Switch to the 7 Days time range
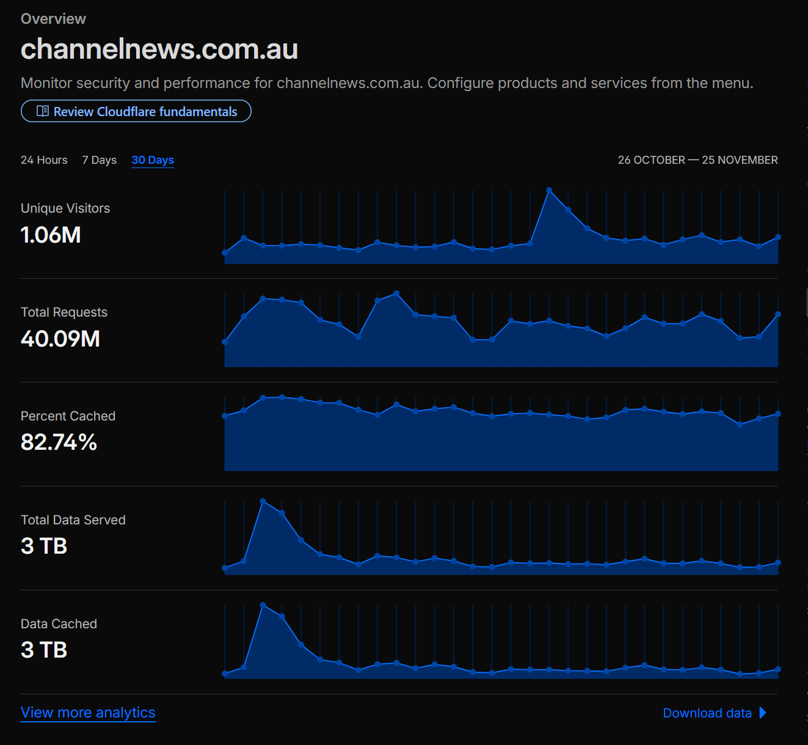Screen dimensions: 808x745 click(x=100, y=160)
